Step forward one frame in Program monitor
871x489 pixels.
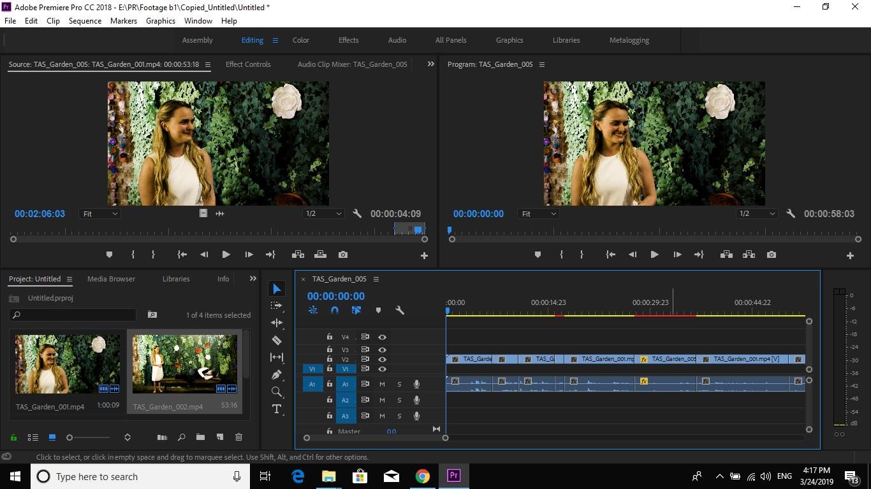pos(677,255)
